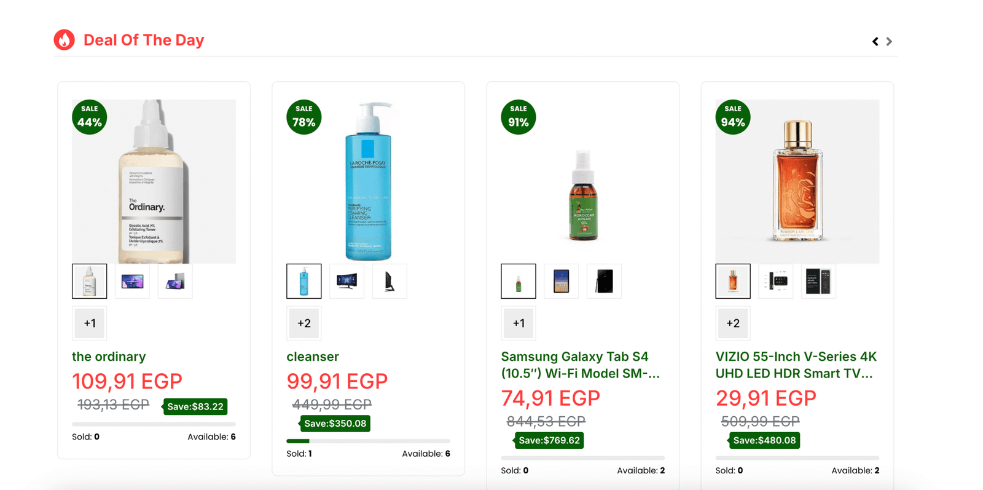Go to previous deals with left chevron
The height and width of the screenshot is (490, 983).
pyautogui.click(x=875, y=41)
